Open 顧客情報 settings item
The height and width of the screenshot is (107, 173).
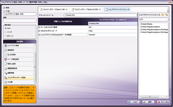click(x=19, y=73)
